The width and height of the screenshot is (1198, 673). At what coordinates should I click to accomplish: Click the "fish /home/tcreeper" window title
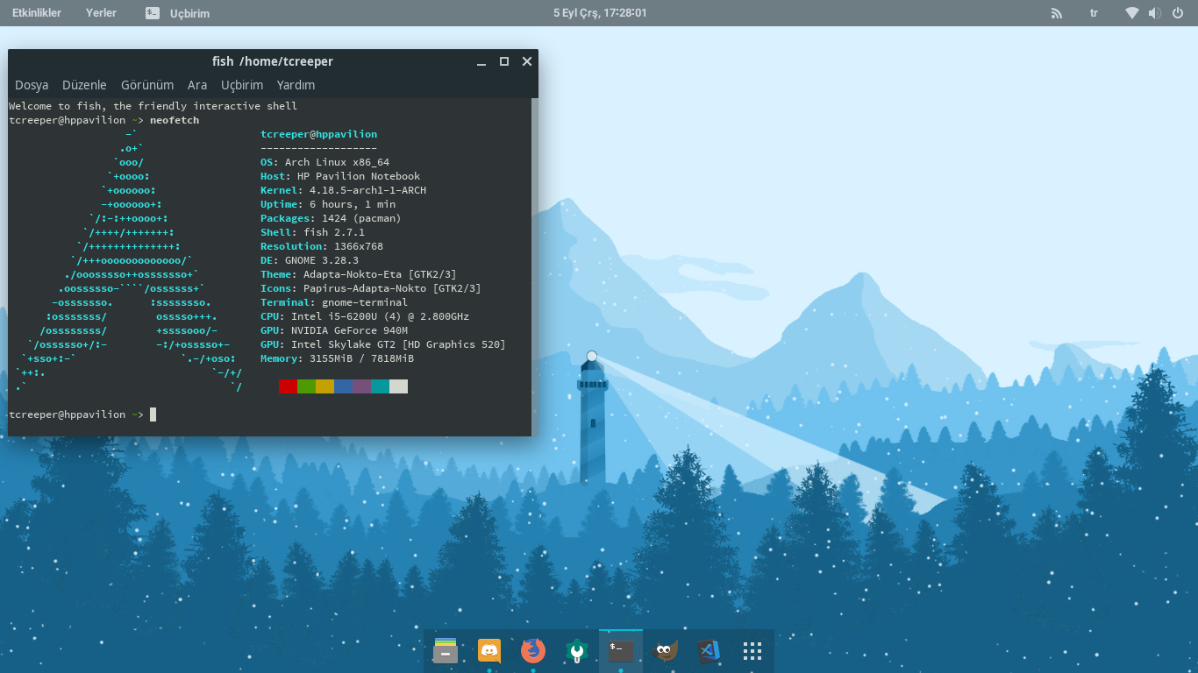point(273,61)
